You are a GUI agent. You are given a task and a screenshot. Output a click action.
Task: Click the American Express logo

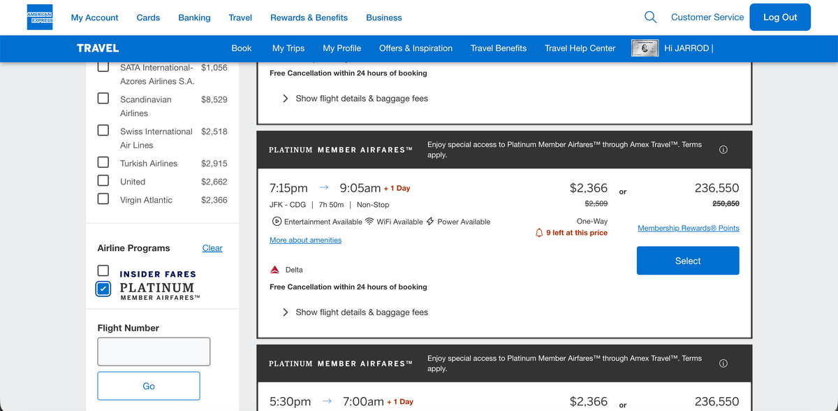click(40, 17)
